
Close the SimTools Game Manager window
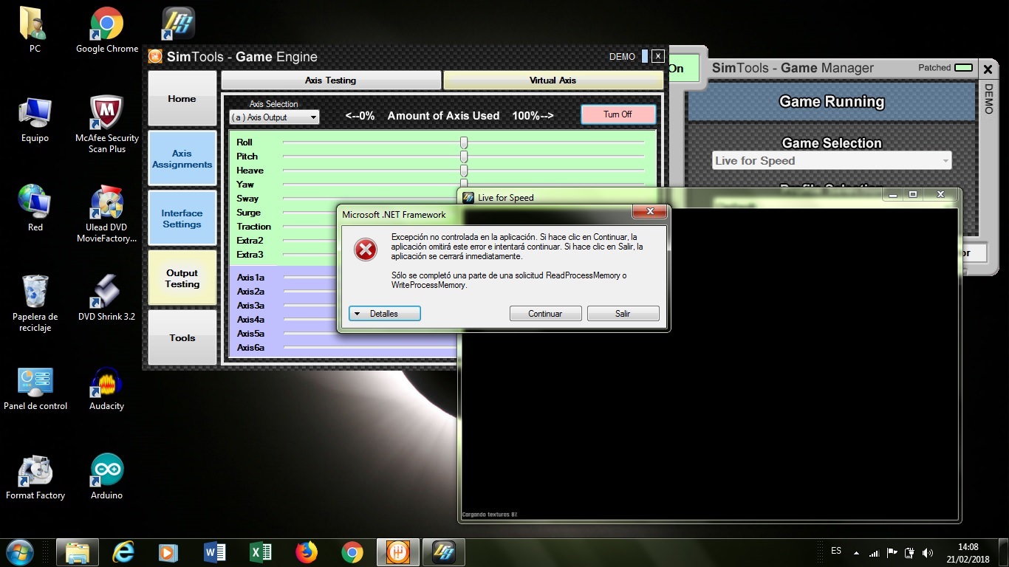tap(988, 69)
